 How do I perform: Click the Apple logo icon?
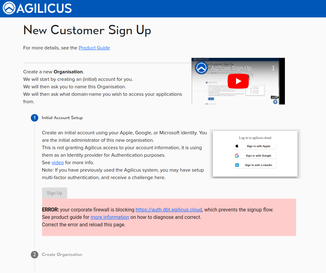pyautogui.click(x=237, y=146)
